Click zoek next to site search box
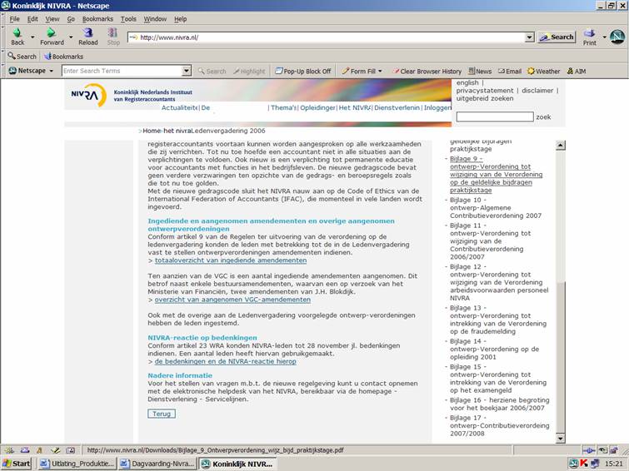The image size is (629, 471). [543, 117]
